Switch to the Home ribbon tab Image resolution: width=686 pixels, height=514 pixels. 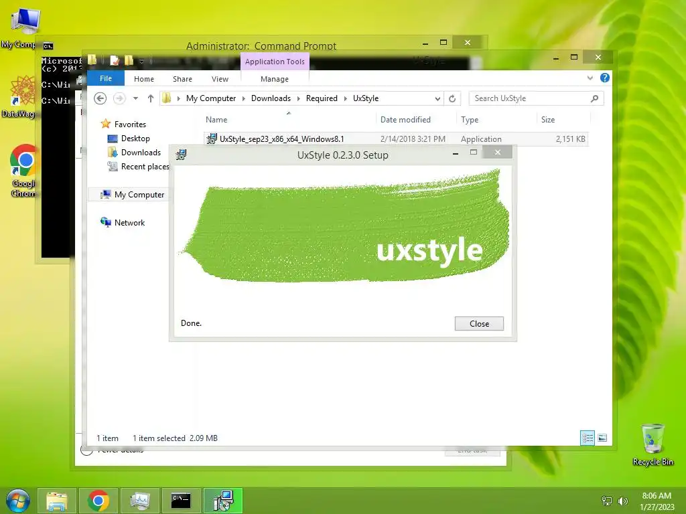coord(144,79)
